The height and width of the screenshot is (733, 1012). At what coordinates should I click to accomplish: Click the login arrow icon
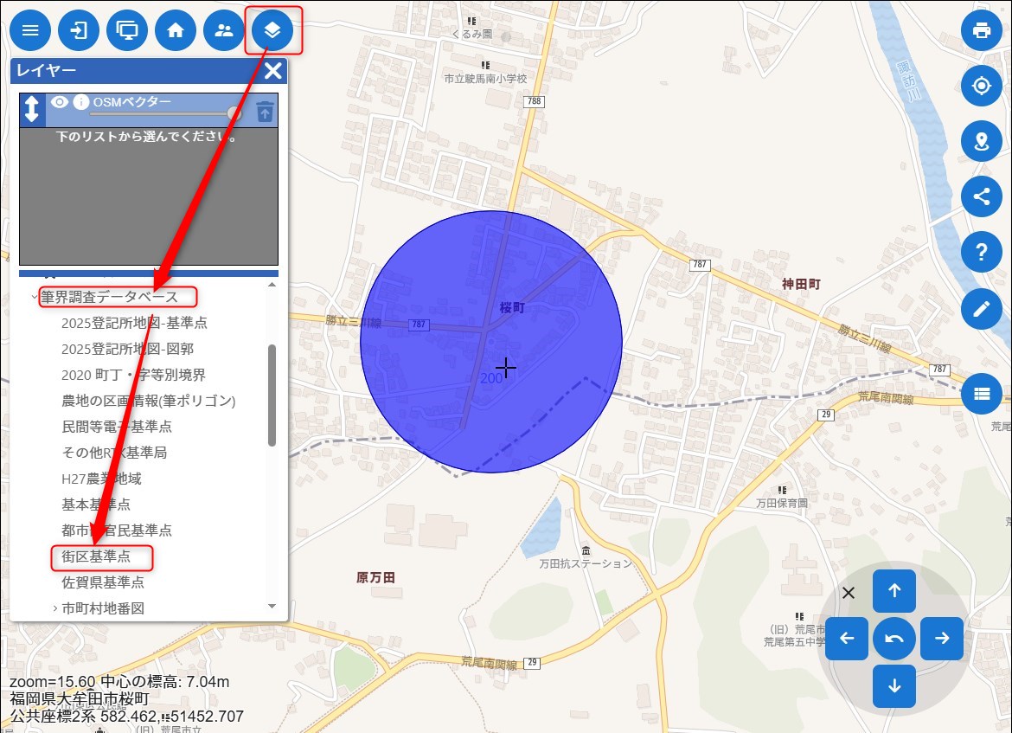pyautogui.click(x=79, y=30)
